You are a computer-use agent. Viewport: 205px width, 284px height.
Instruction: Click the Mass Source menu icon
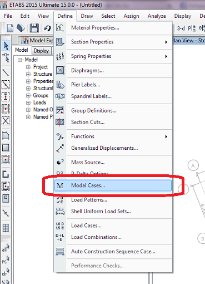pyautogui.click(x=60, y=162)
